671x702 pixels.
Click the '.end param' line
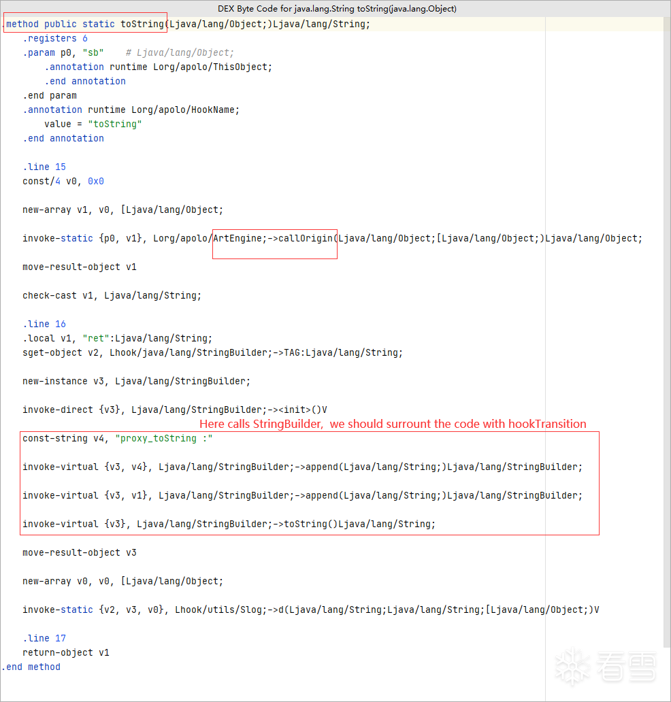tap(50, 96)
